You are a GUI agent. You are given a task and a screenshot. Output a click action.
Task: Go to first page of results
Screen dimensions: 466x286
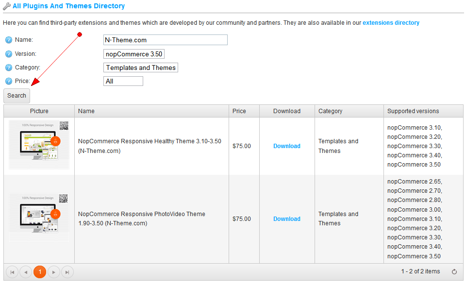(12, 272)
